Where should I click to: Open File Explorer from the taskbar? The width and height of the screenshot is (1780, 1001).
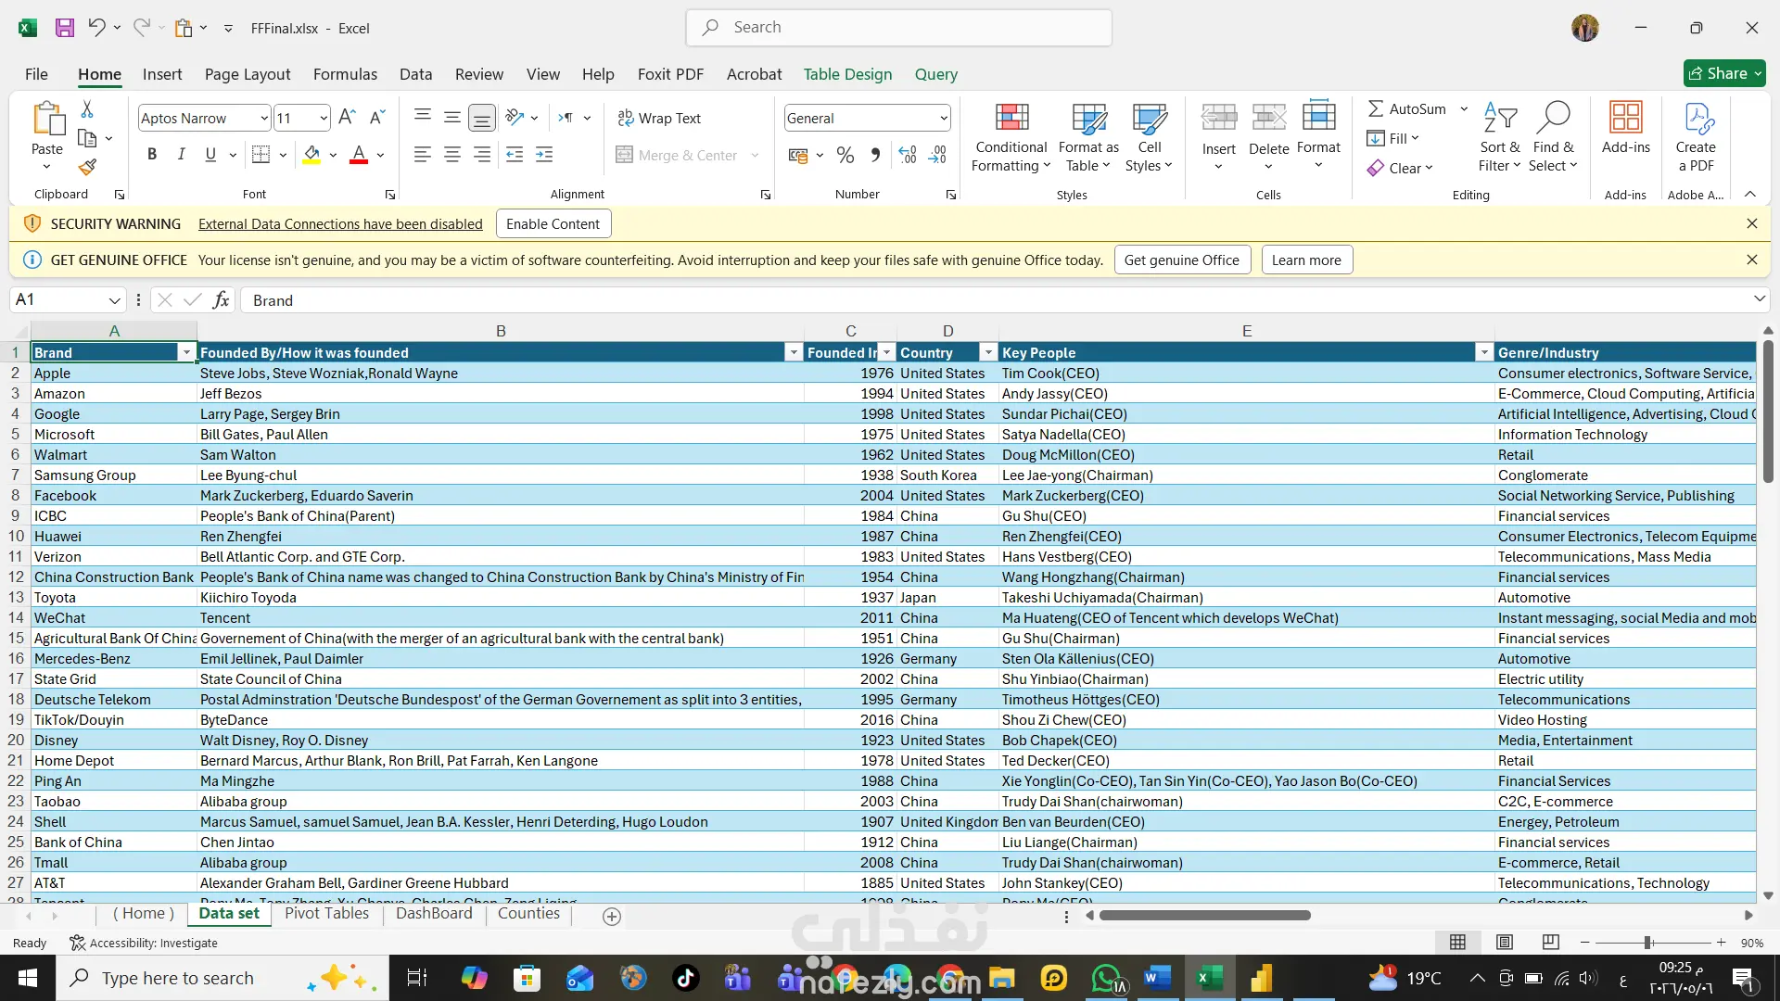(x=1001, y=978)
